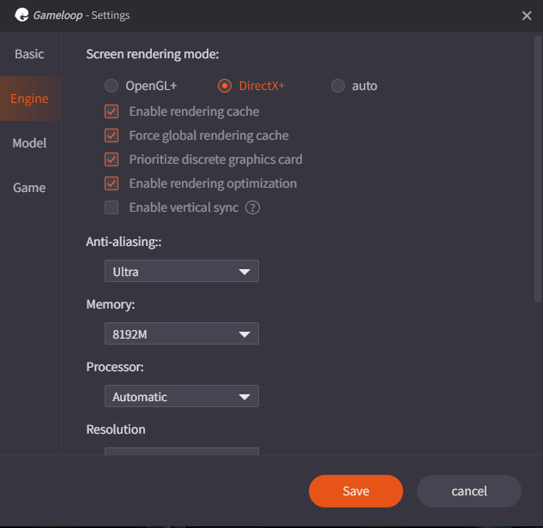Switch to the Engine tab
543x528 pixels.
[x=29, y=99]
